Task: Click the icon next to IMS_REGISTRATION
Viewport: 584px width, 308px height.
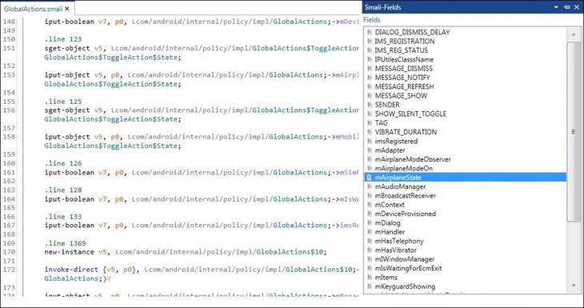Action: pyautogui.click(x=369, y=42)
